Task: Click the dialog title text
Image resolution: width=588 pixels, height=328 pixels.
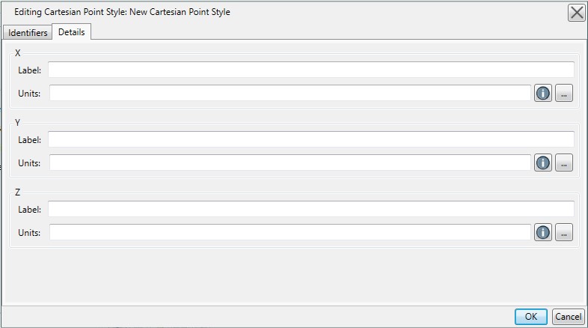Action: coord(122,12)
